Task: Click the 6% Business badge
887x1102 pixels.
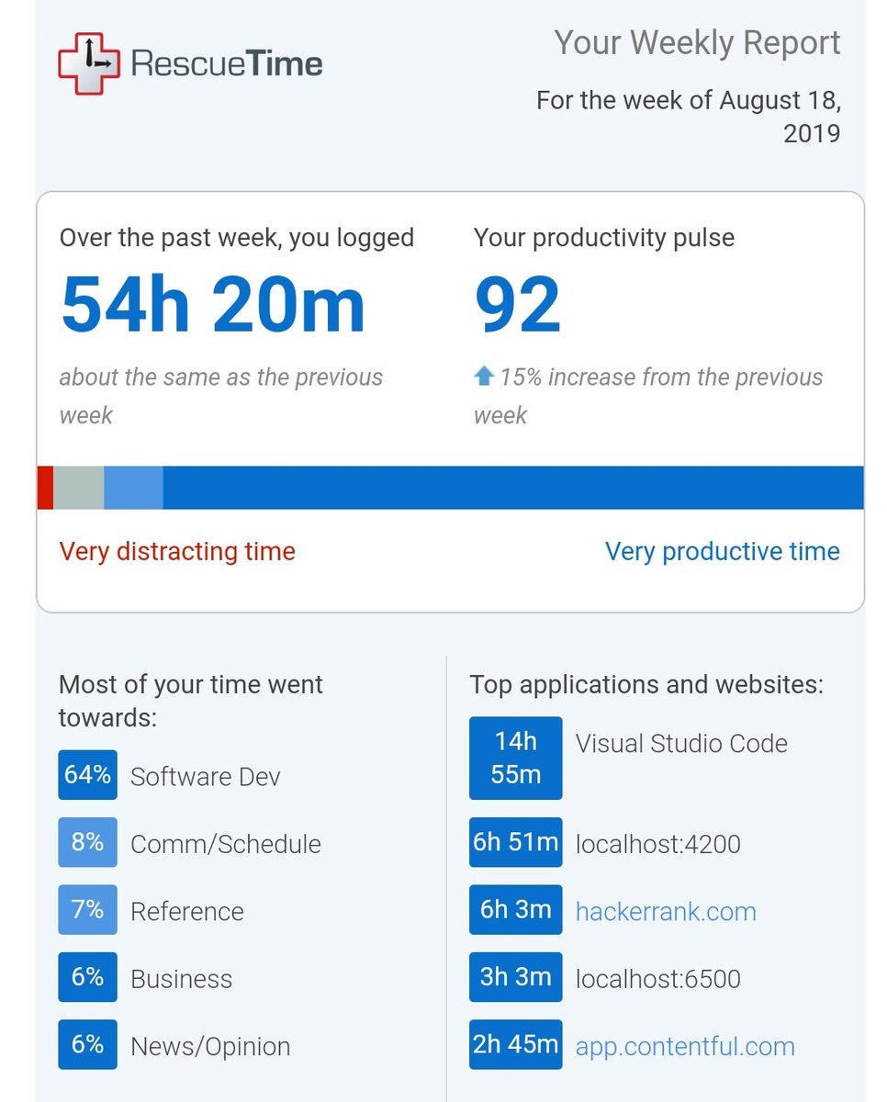Action: point(87,977)
